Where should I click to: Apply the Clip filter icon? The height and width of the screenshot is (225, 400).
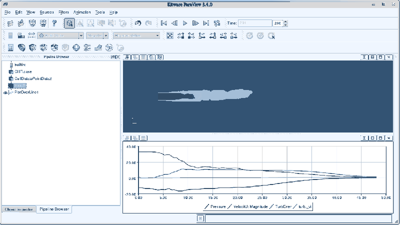tap(32, 47)
